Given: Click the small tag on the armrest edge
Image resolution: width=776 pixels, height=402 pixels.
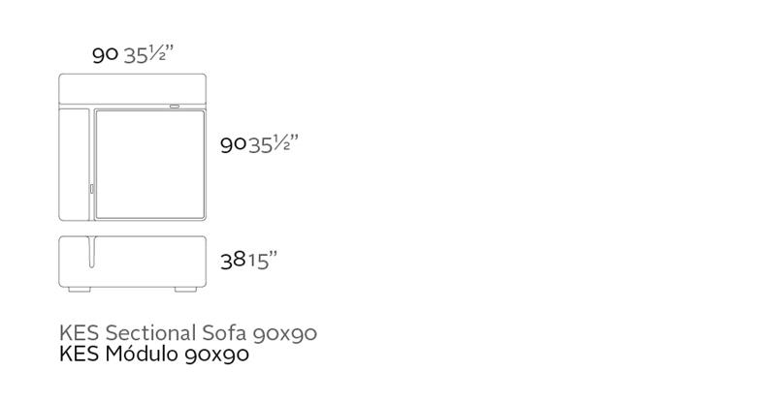Looking at the screenshot, I should coord(90,190).
